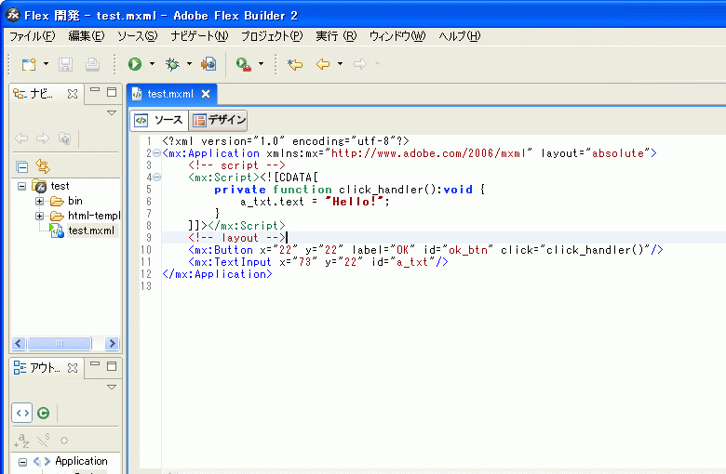The image size is (726, 474).
Task: Click the Forward navigation arrow
Action: coord(360,64)
